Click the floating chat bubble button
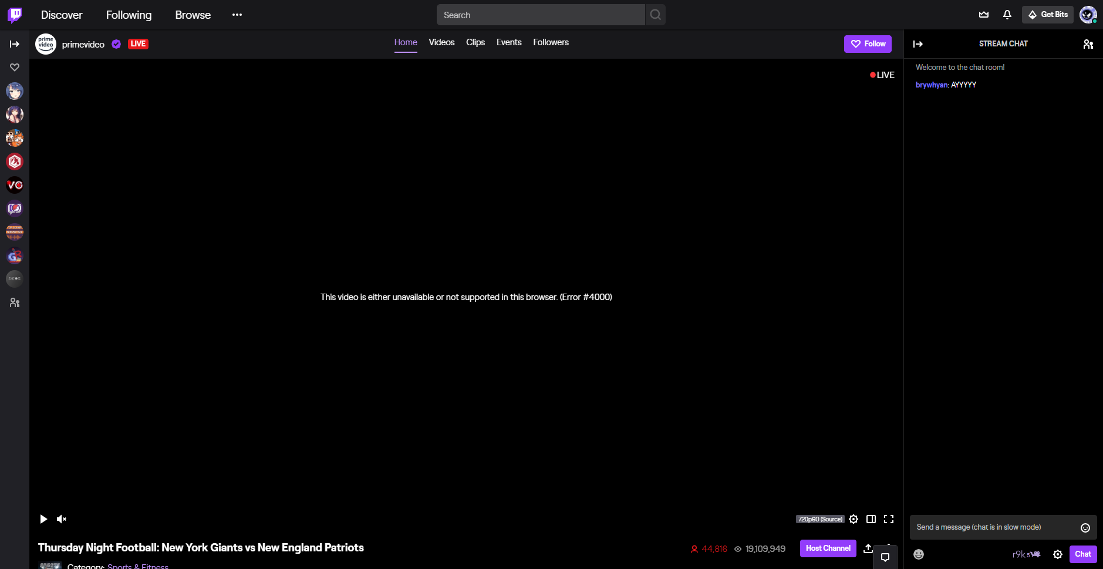This screenshot has width=1103, height=569. (x=885, y=557)
